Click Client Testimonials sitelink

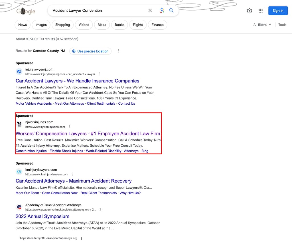[101, 104]
